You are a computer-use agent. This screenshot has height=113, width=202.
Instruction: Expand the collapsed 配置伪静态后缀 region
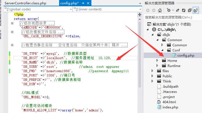[x=12, y=45]
